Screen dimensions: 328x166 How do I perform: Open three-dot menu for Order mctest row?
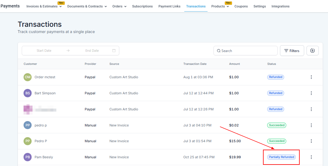click(x=311, y=77)
